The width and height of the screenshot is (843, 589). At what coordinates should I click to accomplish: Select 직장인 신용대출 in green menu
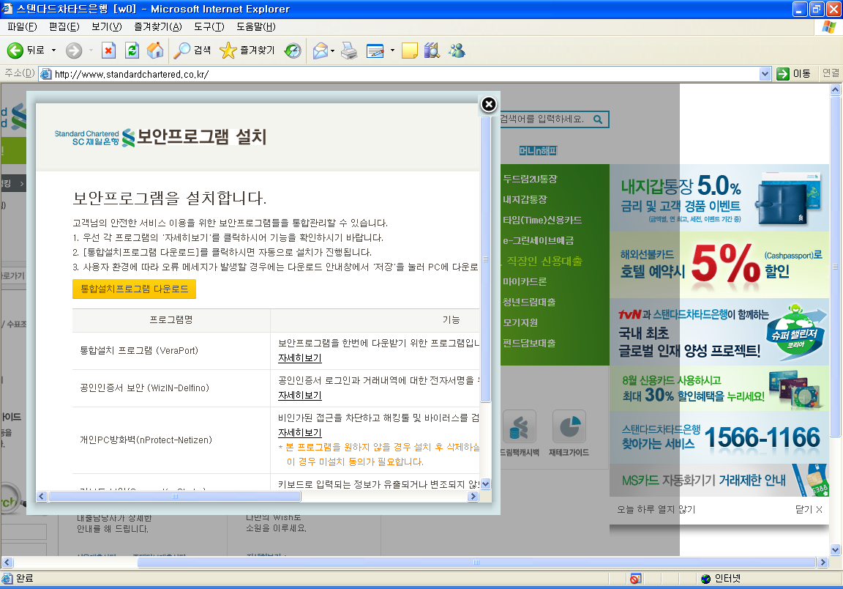click(544, 261)
